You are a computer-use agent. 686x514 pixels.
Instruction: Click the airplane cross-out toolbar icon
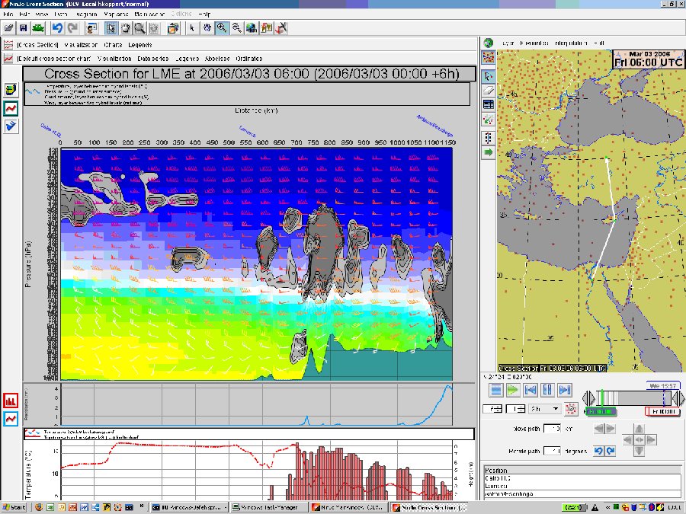281,28
